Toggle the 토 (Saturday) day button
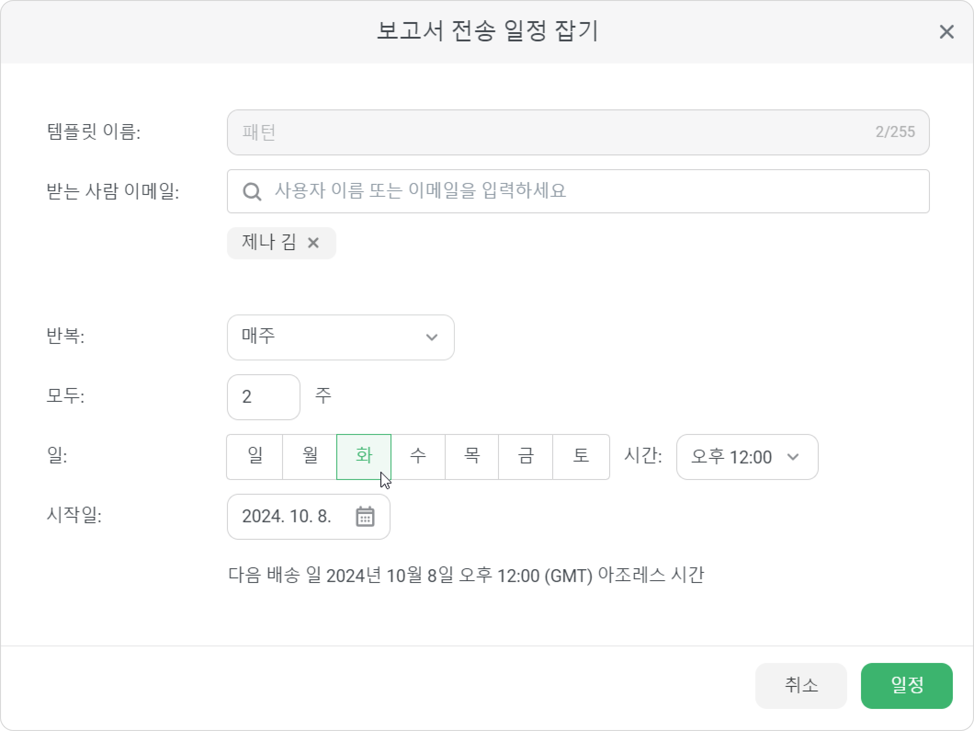974x731 pixels. pos(581,457)
